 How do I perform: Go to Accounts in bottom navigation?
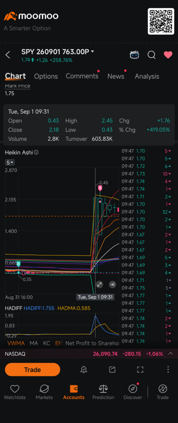74,392
